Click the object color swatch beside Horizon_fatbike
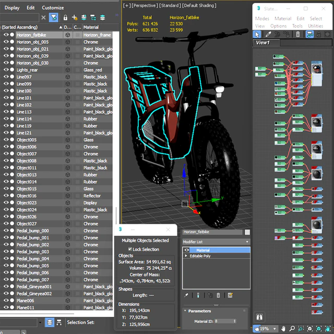 point(247,232)
